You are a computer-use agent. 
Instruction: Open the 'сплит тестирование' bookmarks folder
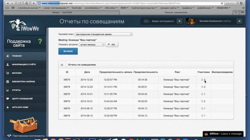click(56, 8)
